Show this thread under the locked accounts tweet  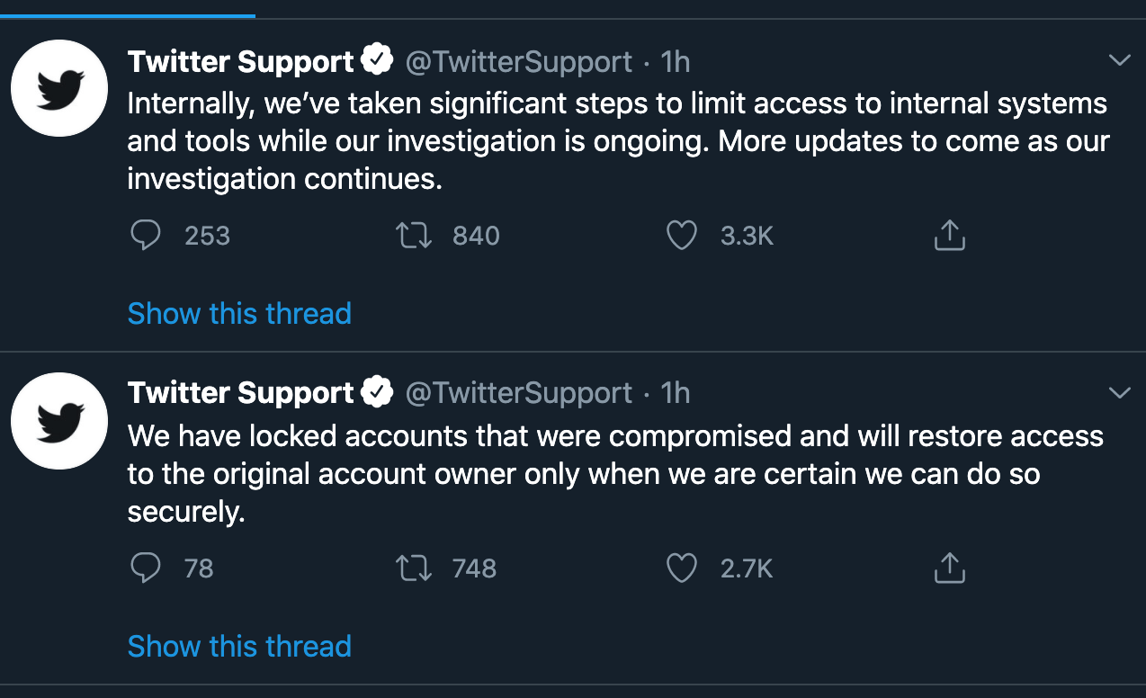pyautogui.click(x=238, y=646)
